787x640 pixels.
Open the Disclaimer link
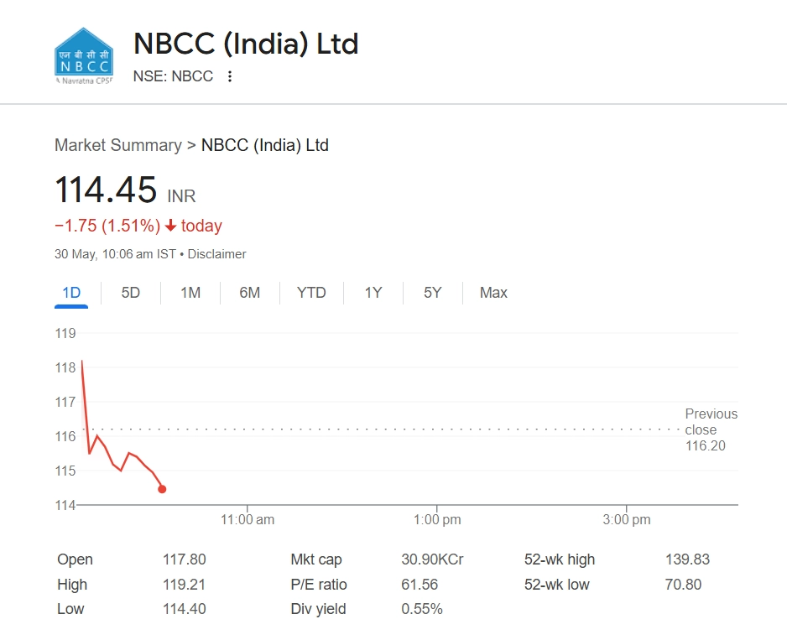click(217, 254)
